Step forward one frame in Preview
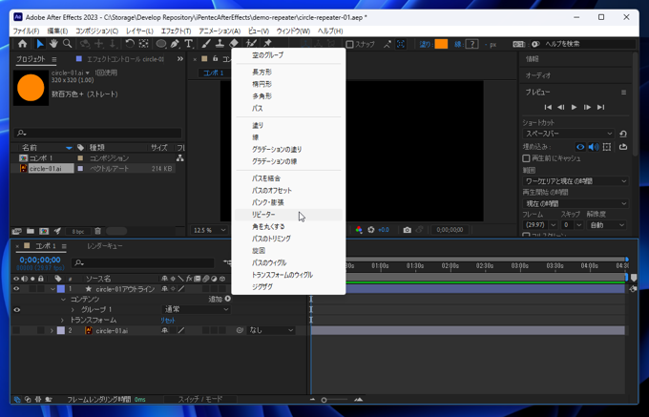The width and height of the screenshot is (649, 417). pyautogui.click(x=587, y=107)
